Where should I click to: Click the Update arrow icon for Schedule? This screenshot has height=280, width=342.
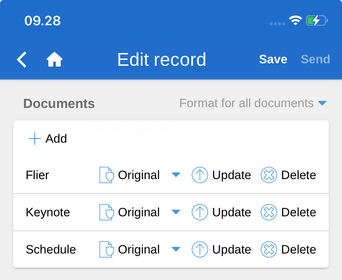[200, 249]
